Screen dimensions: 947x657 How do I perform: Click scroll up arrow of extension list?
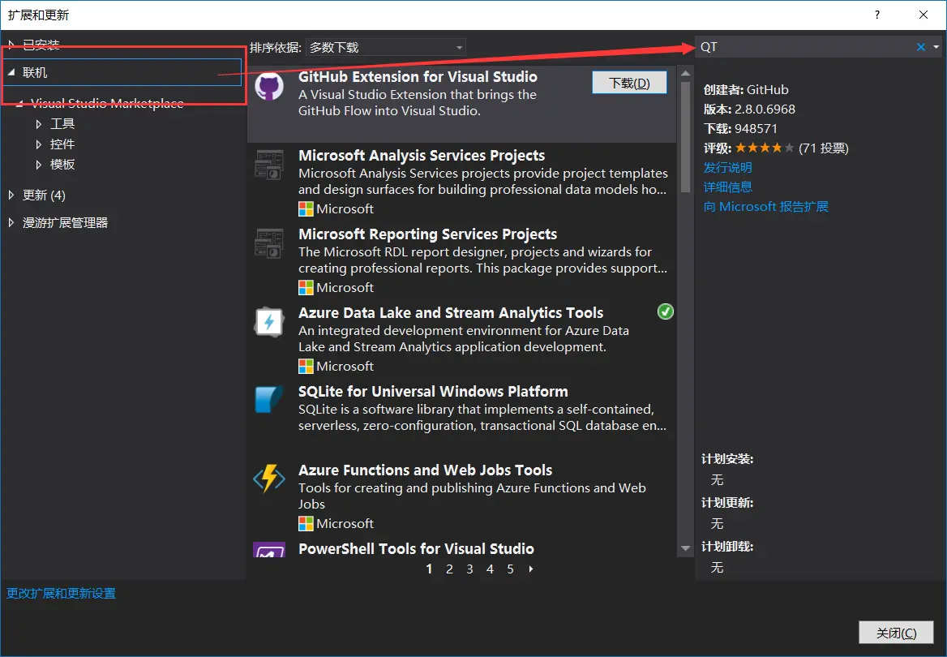click(685, 74)
